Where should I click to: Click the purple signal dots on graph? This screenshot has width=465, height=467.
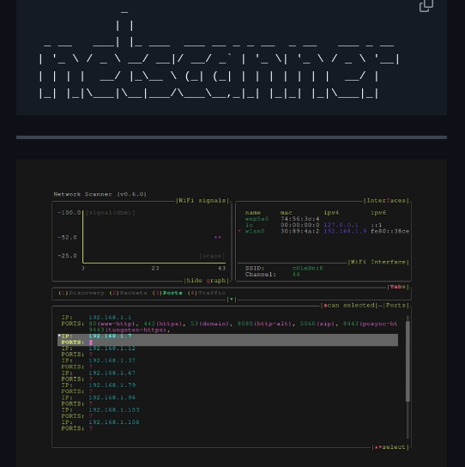pyautogui.click(x=218, y=238)
